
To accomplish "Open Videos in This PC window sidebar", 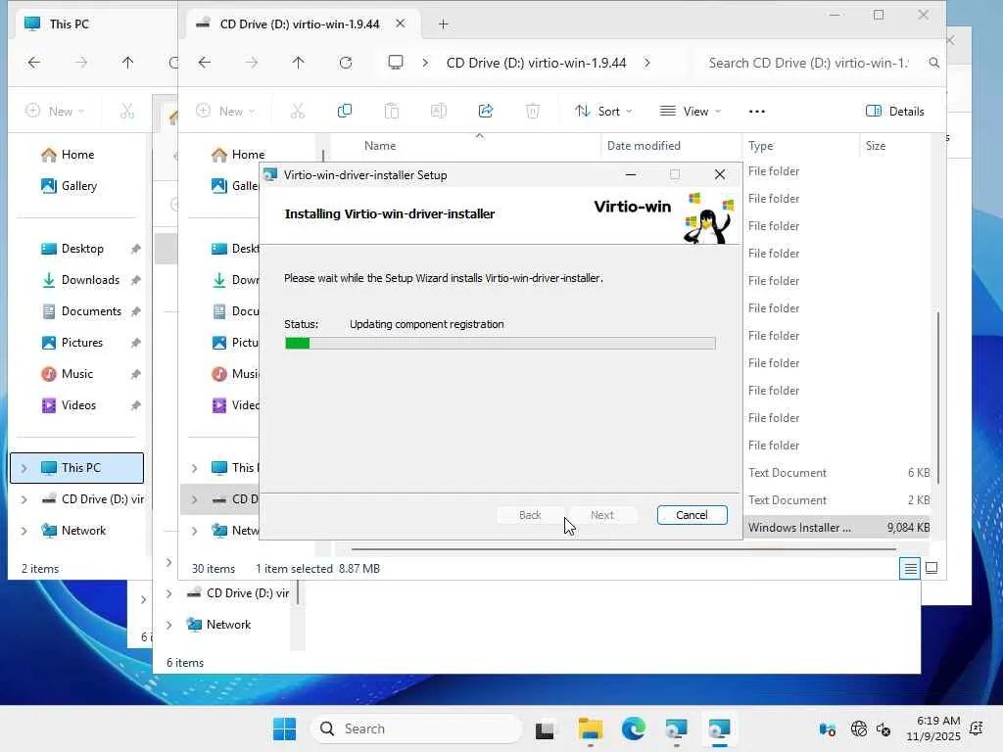I will click(x=78, y=404).
